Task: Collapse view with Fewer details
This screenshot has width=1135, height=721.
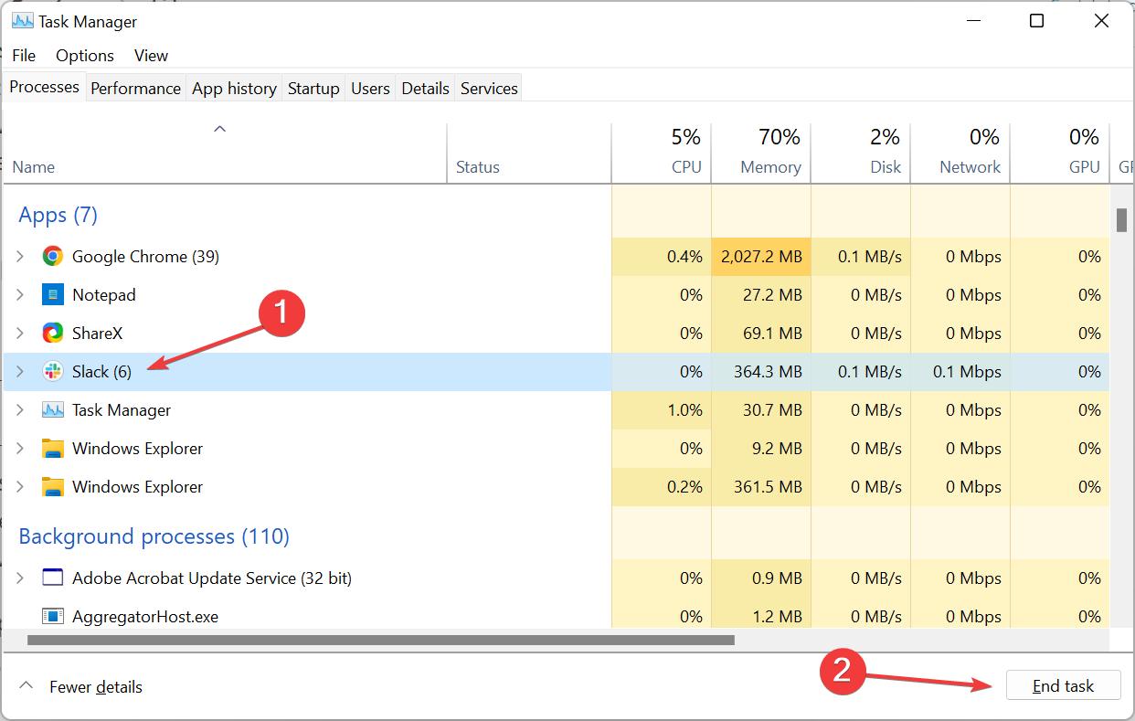Action: pyautogui.click(x=80, y=686)
